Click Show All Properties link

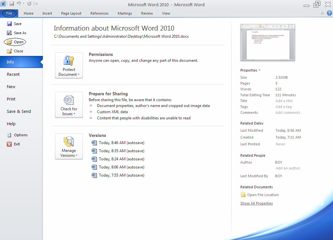point(257,203)
